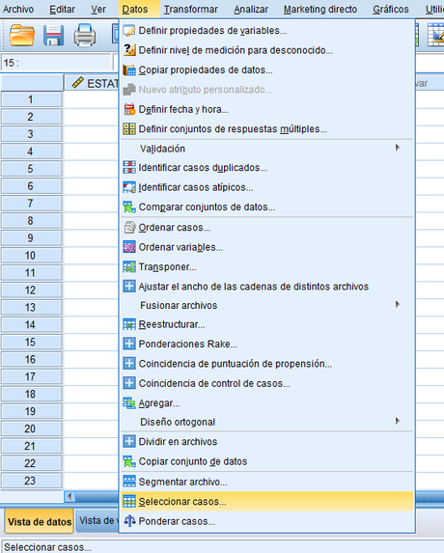Screen dimensions: 444x553
Task: Click the Ponderar casos balance icon
Action: (x=129, y=521)
